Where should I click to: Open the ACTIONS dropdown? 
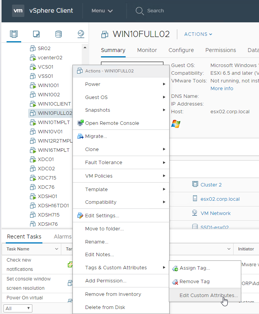pyautogui.click(x=198, y=34)
